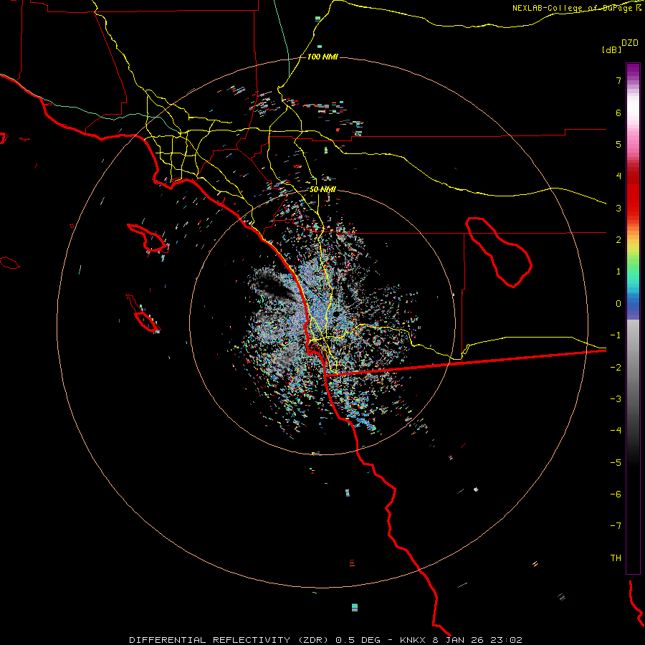Click the "DZD" product label above scale

pyautogui.click(x=630, y=43)
